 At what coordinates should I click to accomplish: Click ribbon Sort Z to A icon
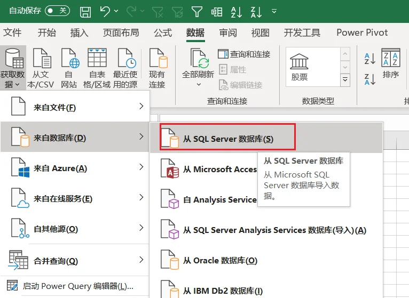pos(370,79)
